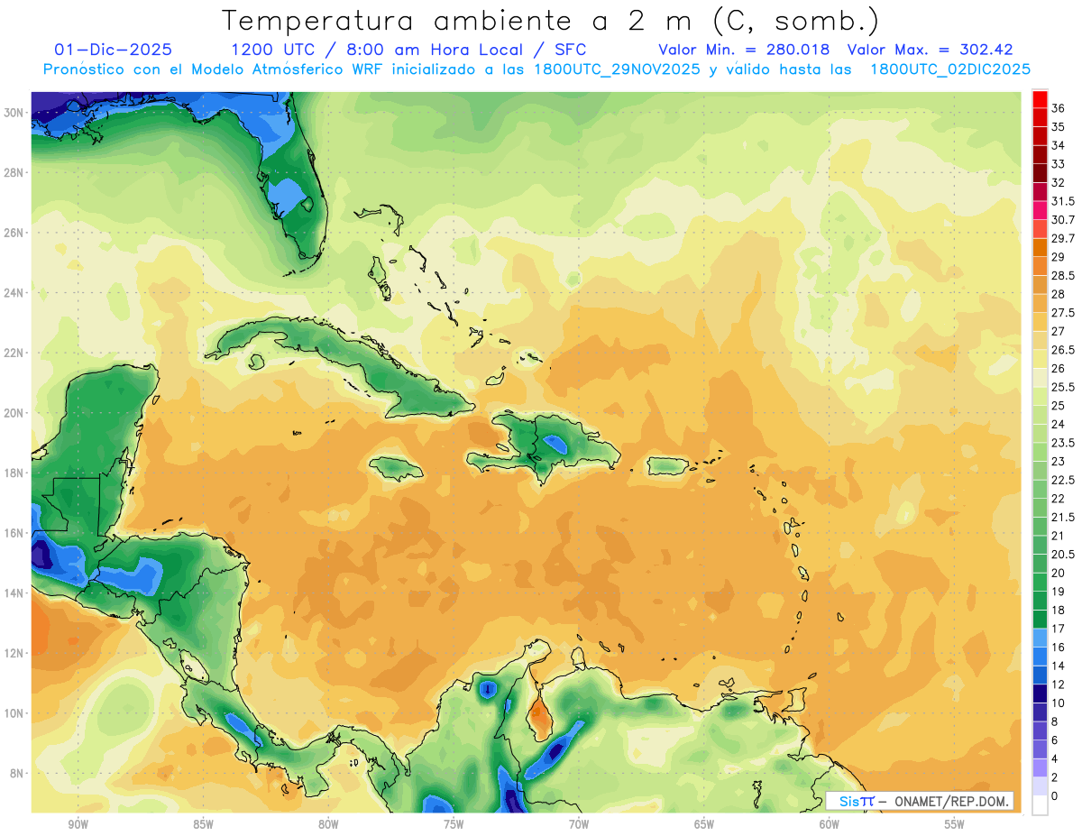Image resolution: width=1082 pixels, height=836 pixels.
Task: Click the color scale label 14
Action: 1059,666
